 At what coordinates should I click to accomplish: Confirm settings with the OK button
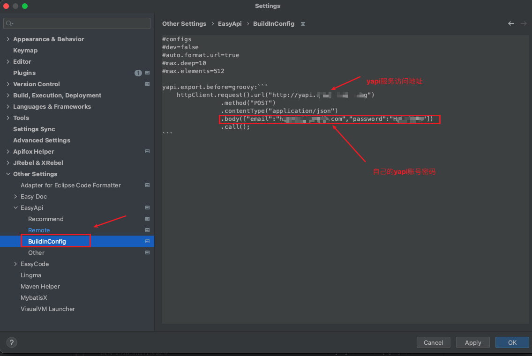point(512,342)
